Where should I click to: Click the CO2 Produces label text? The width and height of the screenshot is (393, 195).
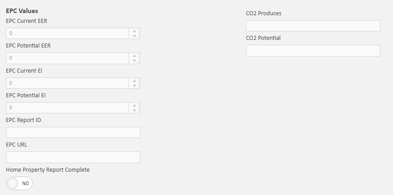pos(264,13)
